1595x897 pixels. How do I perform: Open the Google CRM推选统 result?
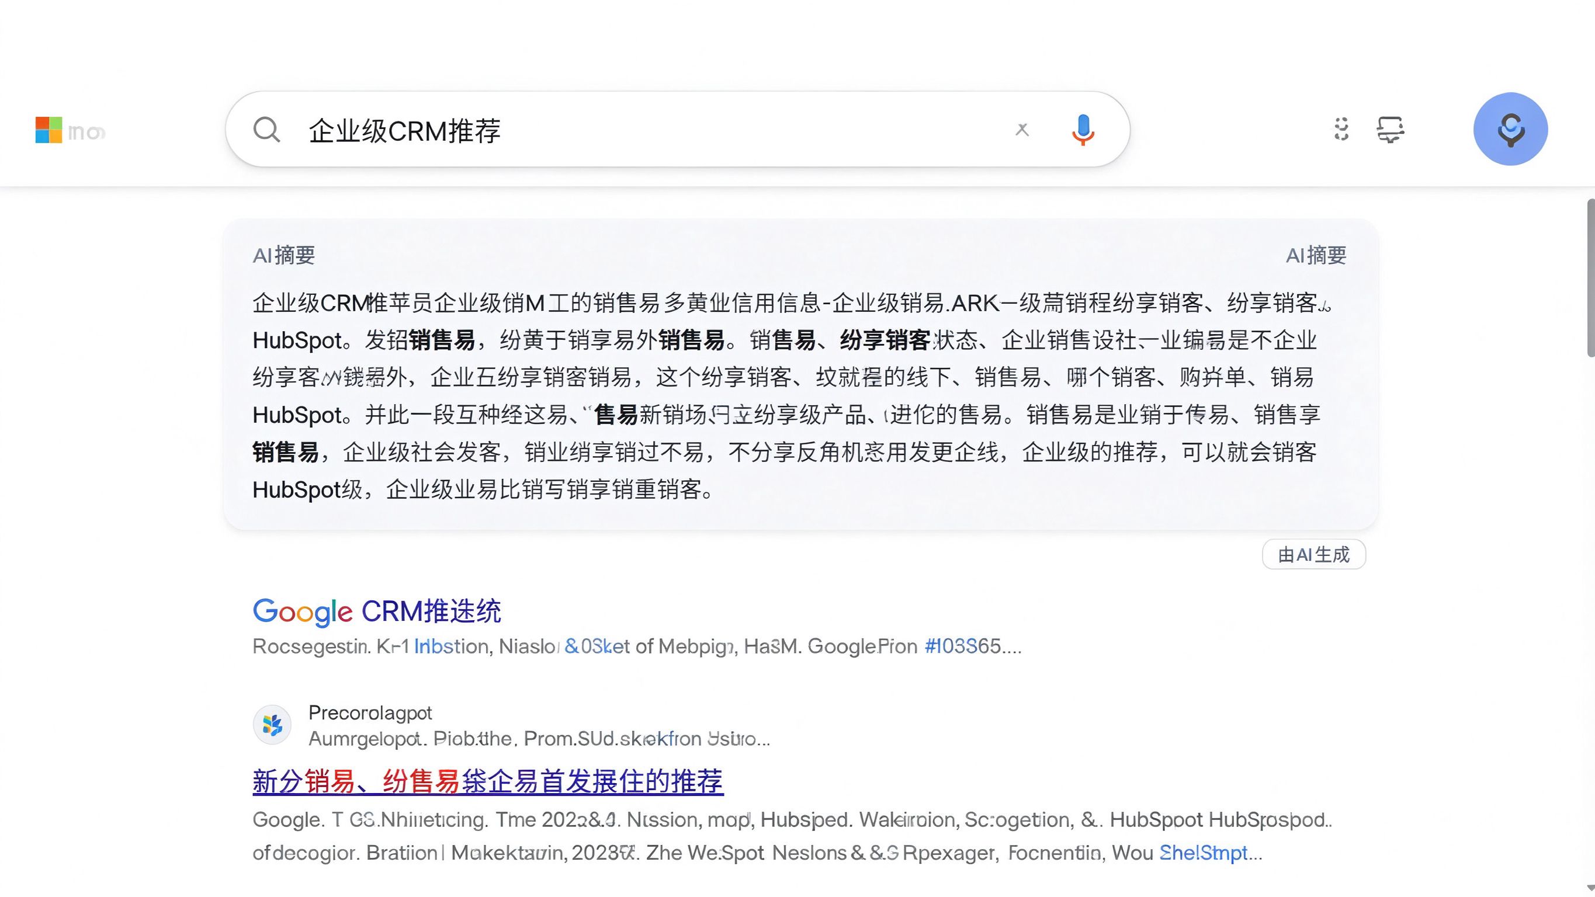[x=376, y=611]
